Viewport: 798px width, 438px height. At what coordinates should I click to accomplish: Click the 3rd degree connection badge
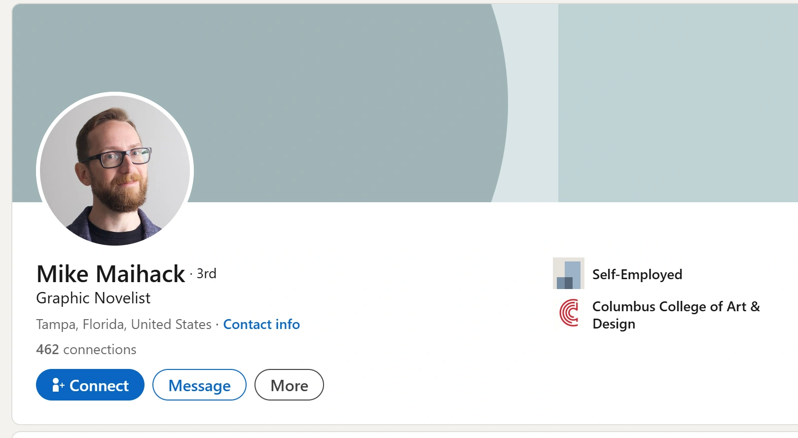(206, 274)
